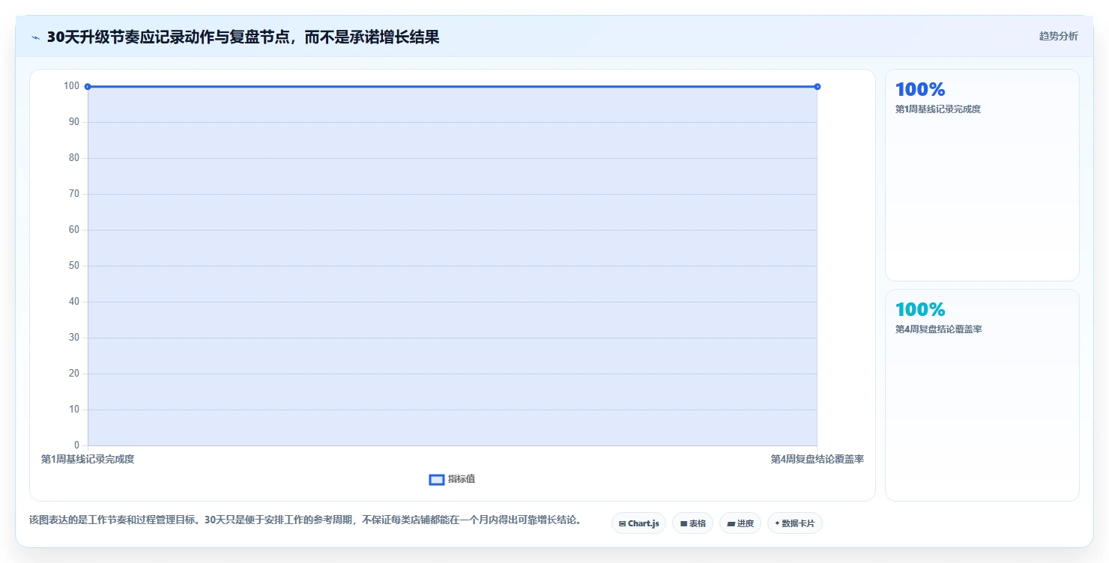Image resolution: width=1109 pixels, height=563 pixels.
Task: Click y-axis value 10
Action: (x=74, y=410)
